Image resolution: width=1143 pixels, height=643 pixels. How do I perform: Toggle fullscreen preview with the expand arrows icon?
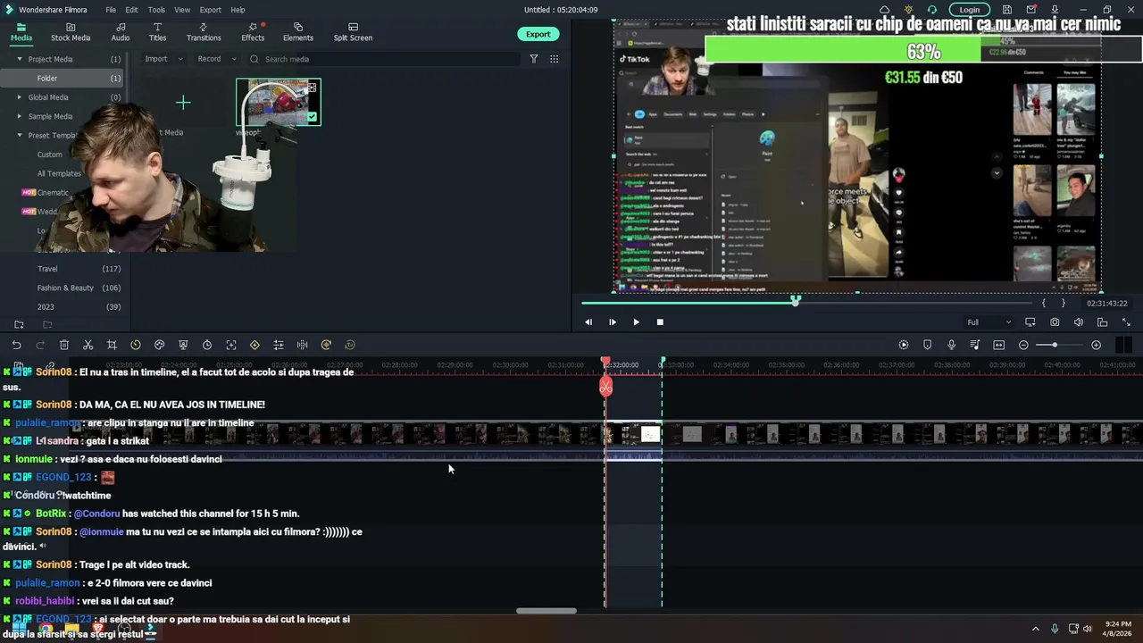tap(1126, 322)
